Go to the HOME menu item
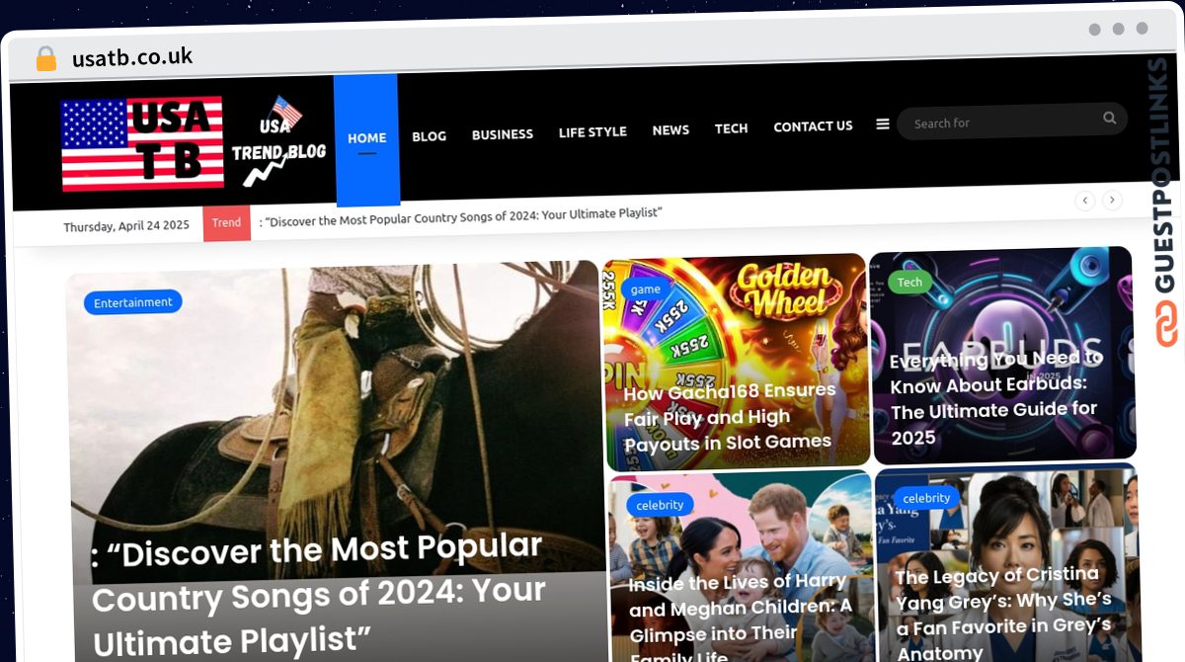Screen dimensions: 1185x662 pos(366,138)
